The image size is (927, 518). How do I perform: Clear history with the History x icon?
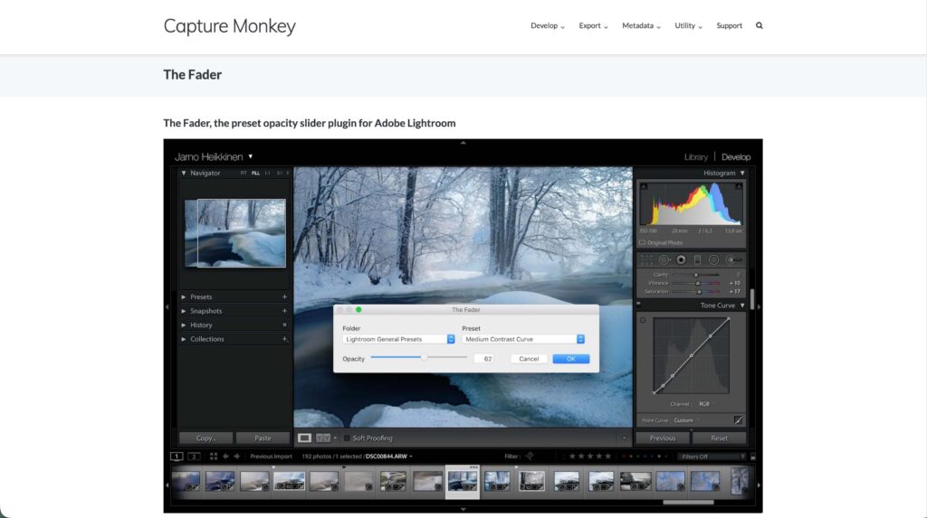point(284,325)
